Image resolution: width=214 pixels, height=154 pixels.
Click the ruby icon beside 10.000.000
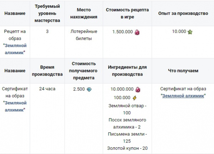point(137,89)
